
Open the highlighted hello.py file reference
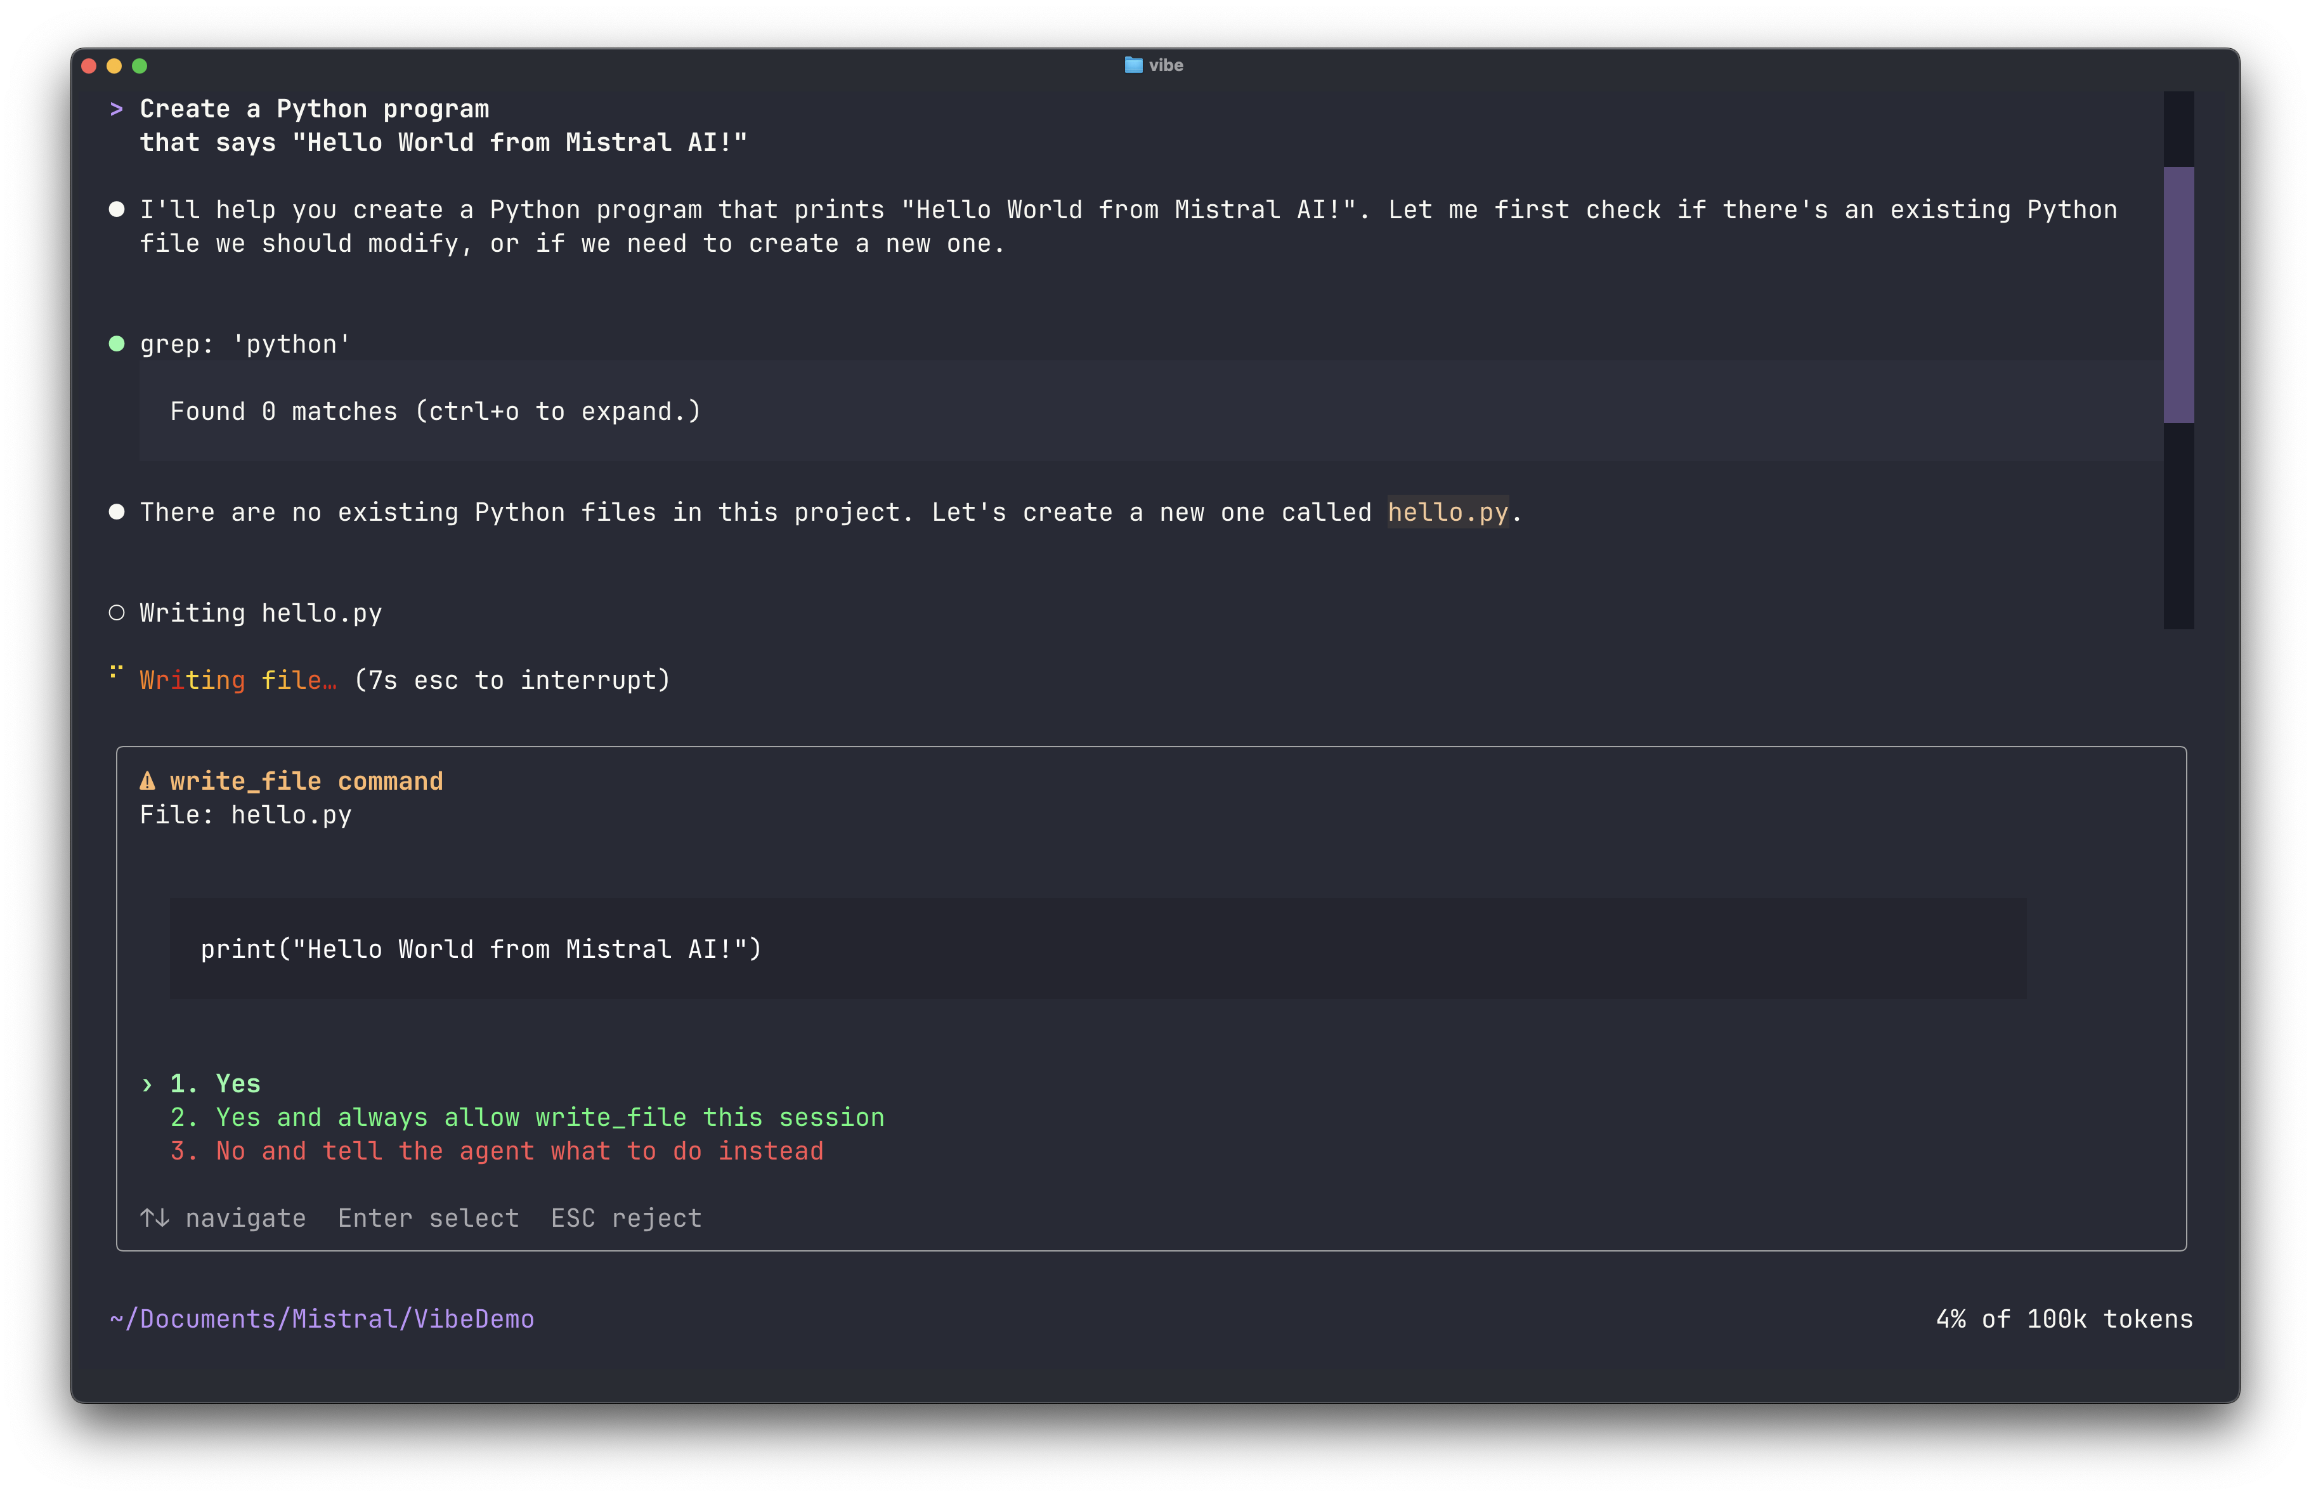pos(1448,512)
